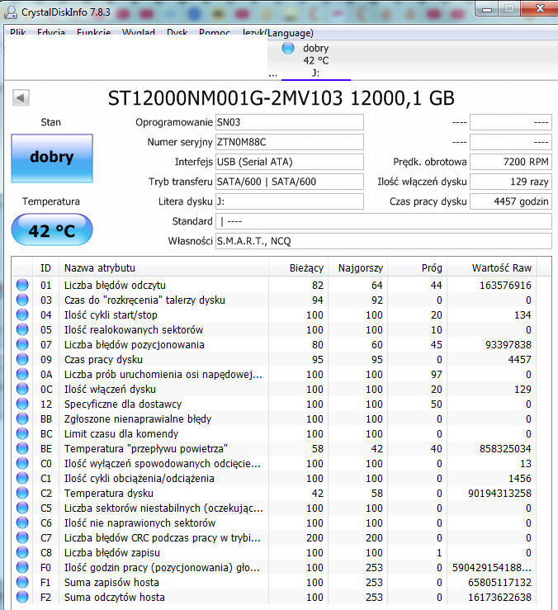
Task: Click the blue 'dobry' health status button
Action: click(52, 158)
